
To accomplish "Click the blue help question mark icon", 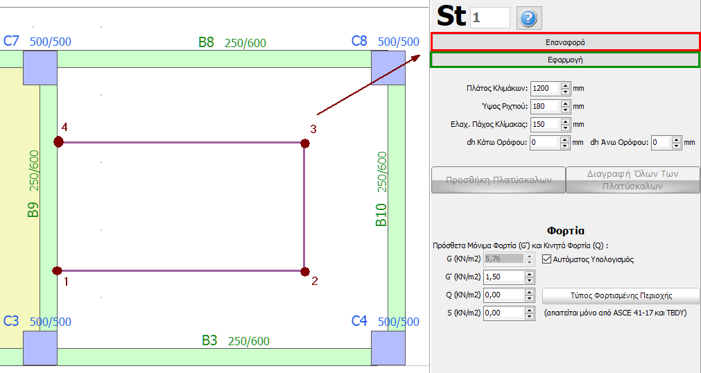I will point(529,18).
